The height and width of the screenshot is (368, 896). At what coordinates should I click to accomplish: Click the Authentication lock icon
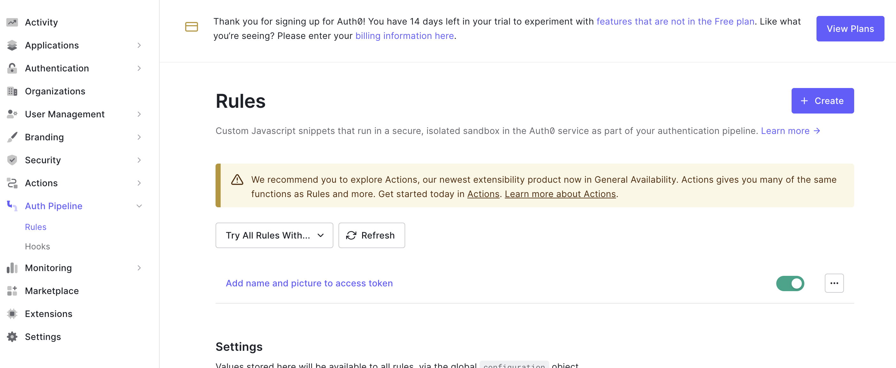point(12,68)
